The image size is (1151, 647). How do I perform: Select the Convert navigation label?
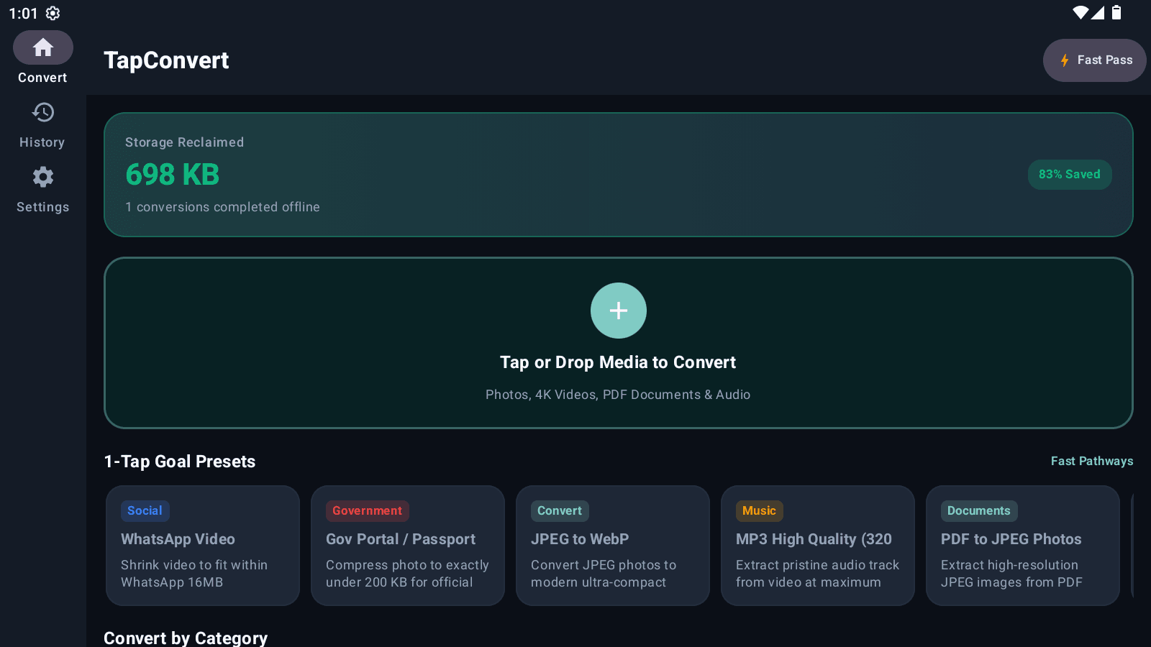42,78
